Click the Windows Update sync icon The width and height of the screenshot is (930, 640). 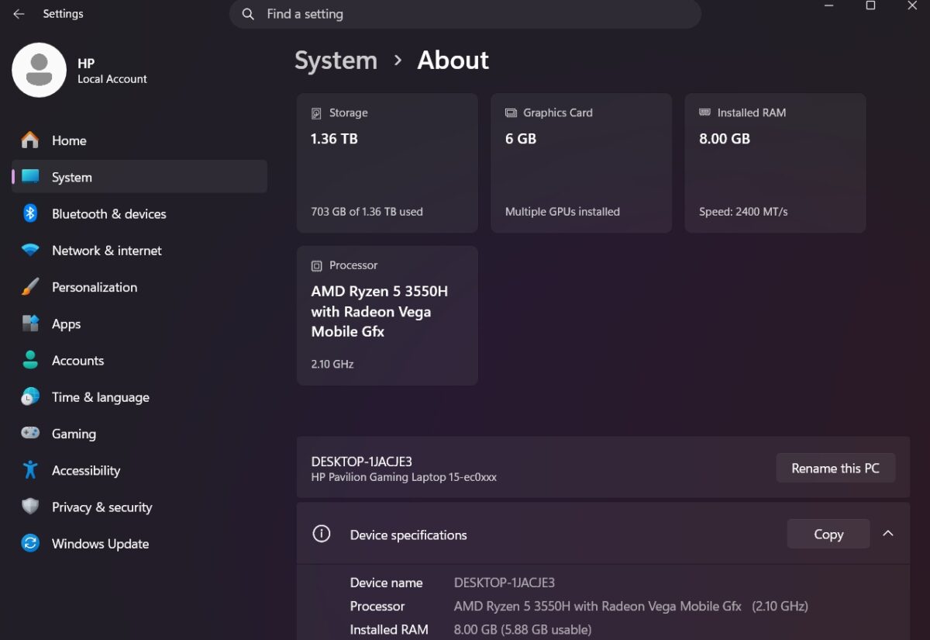(30, 543)
